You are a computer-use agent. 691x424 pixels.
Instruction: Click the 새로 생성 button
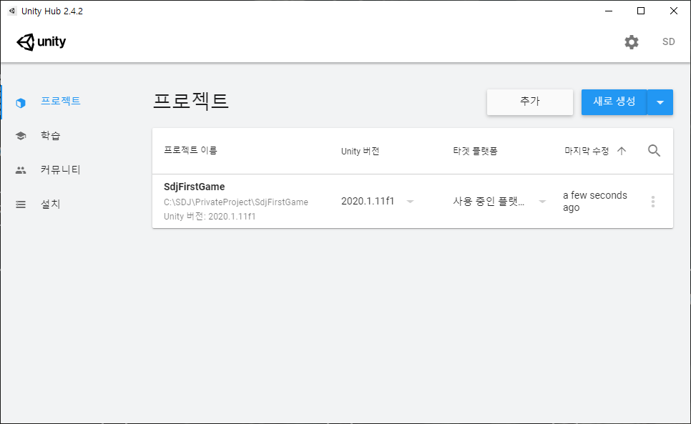(614, 102)
